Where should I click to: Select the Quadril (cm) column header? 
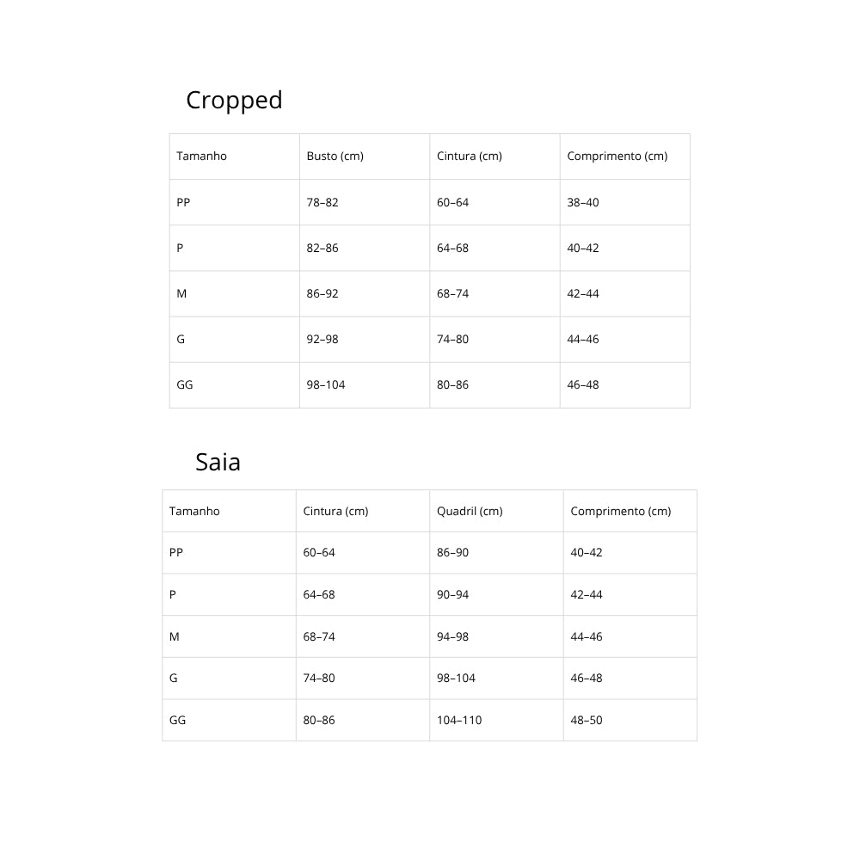(x=470, y=511)
